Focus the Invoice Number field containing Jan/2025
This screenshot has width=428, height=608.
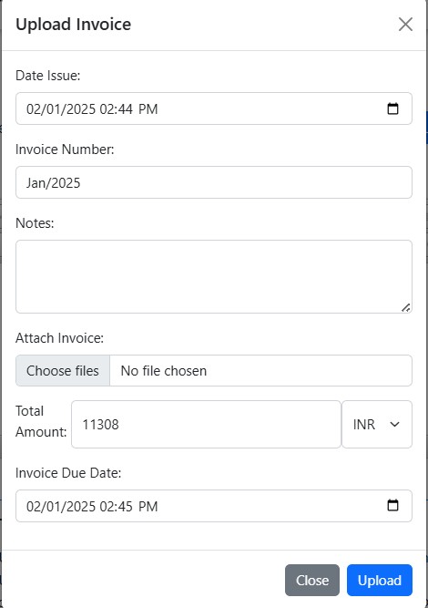tap(214, 182)
